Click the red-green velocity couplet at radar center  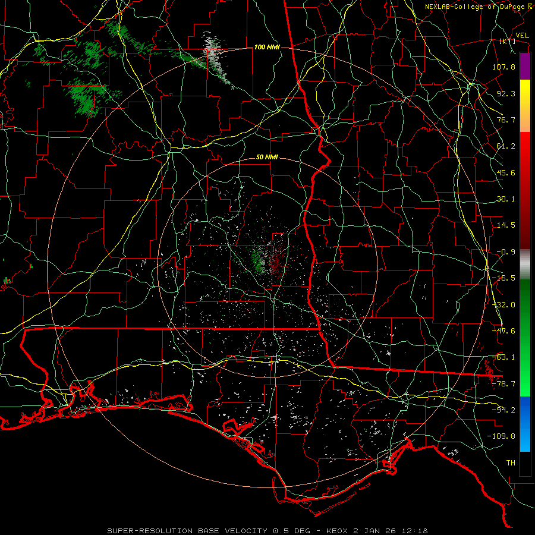tap(269, 261)
